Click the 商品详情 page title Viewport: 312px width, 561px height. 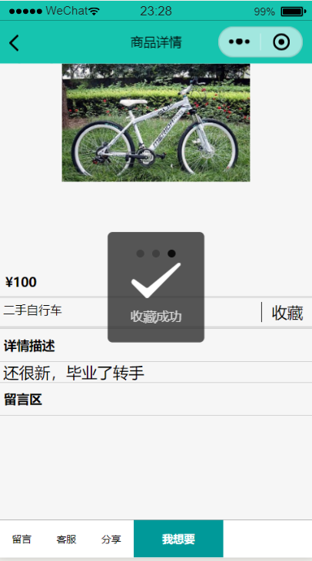[x=156, y=42]
